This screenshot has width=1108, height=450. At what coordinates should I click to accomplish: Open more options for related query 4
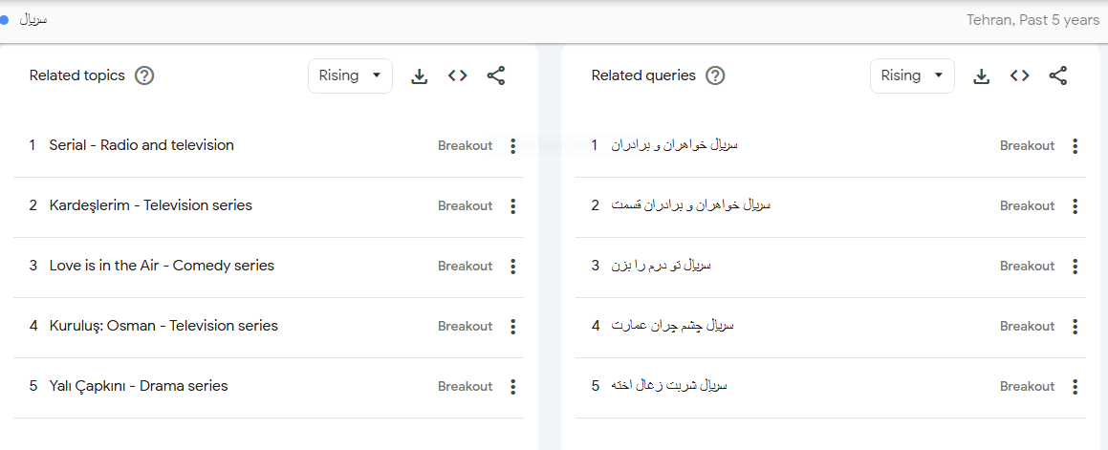click(x=1075, y=327)
